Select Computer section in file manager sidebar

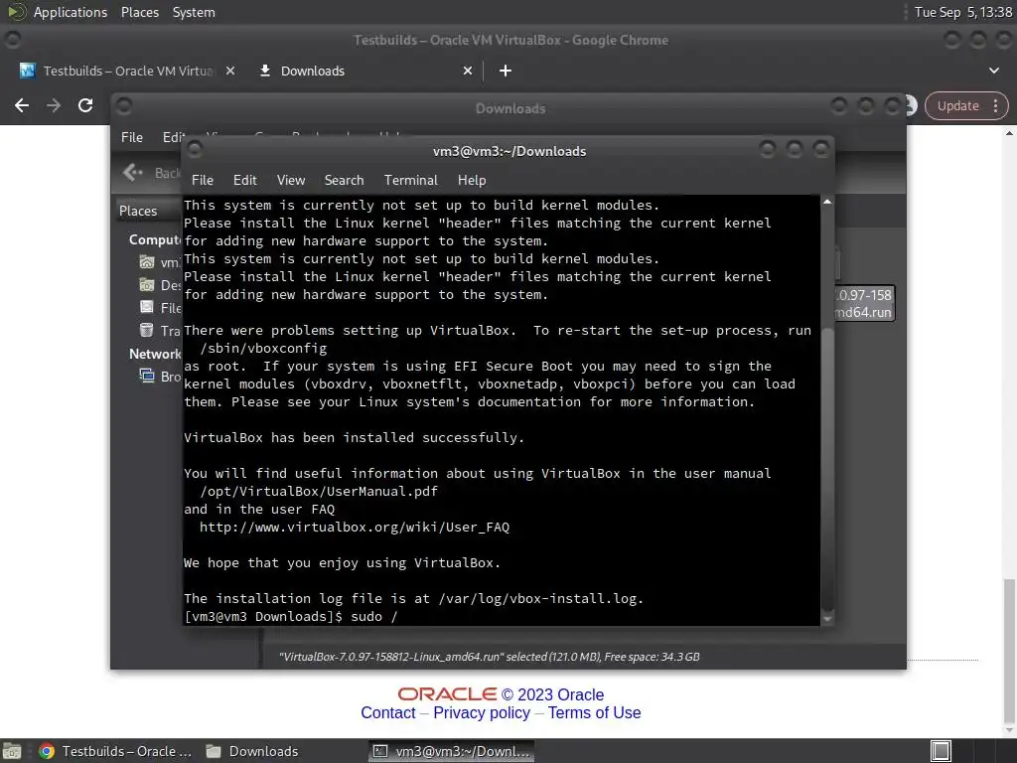[x=154, y=239]
